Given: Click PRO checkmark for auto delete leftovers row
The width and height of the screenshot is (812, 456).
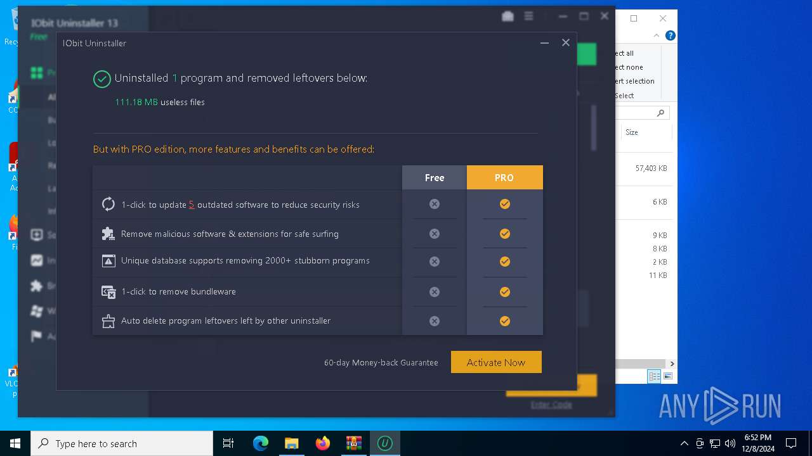Looking at the screenshot, I should [504, 321].
